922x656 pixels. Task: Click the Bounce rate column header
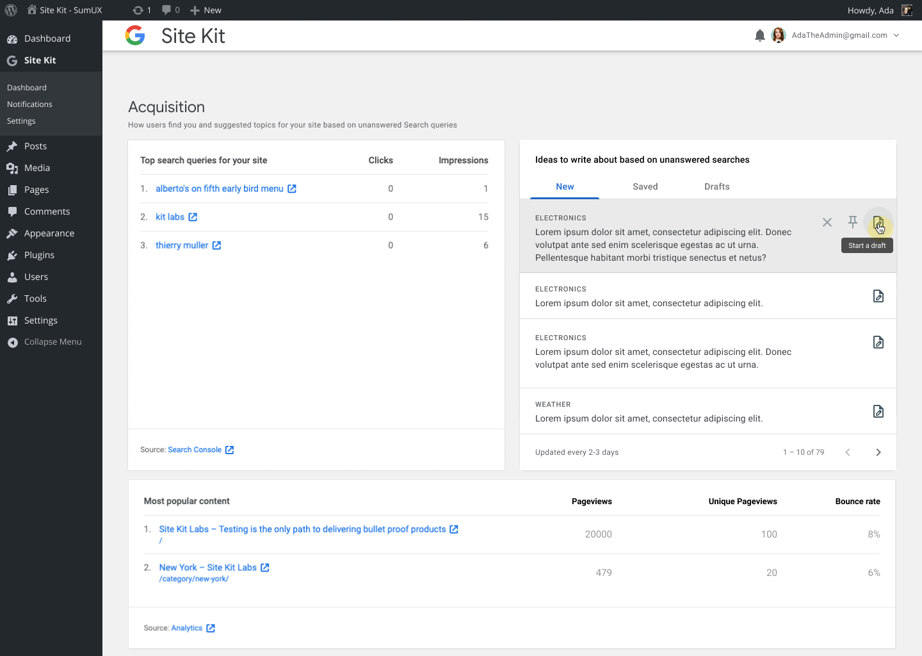(x=857, y=502)
